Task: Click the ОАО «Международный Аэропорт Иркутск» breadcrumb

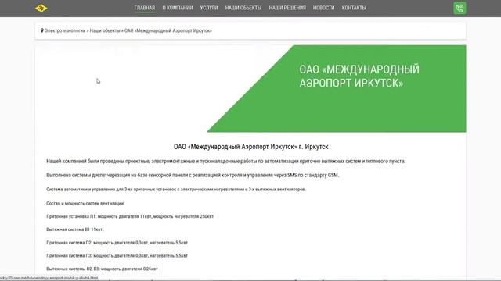Action: click(x=168, y=31)
